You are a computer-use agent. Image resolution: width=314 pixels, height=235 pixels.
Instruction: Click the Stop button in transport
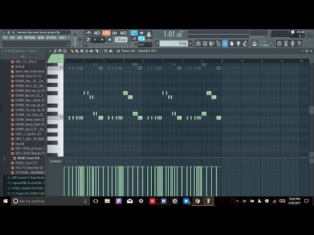tap(102, 40)
